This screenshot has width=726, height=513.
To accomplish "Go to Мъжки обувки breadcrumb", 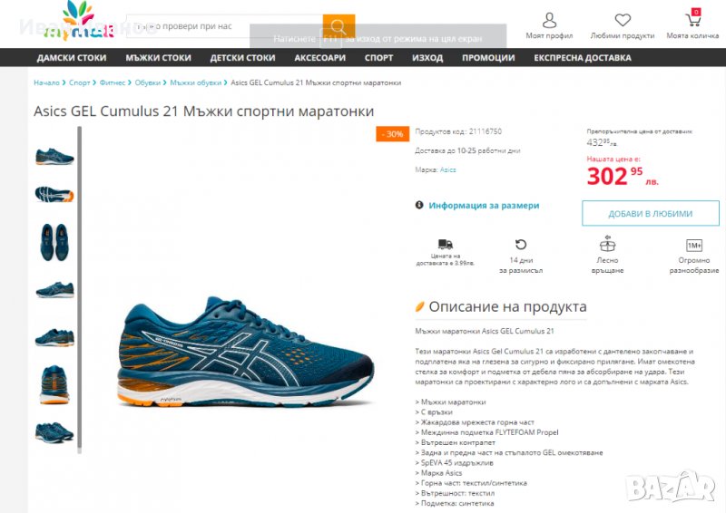I will tap(195, 82).
